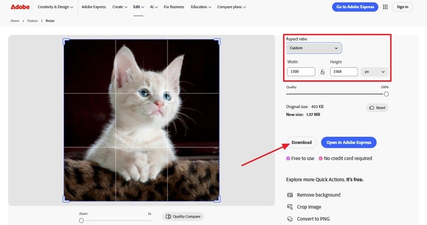Click the Adobe logo
The width and height of the screenshot is (427, 225).
tap(20, 7)
